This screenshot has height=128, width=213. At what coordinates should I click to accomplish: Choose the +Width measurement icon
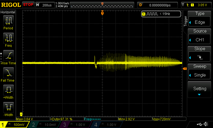pyautogui.click(x=8, y=90)
